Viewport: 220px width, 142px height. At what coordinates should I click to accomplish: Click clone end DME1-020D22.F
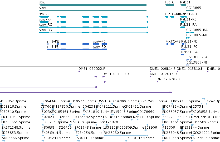92,69
